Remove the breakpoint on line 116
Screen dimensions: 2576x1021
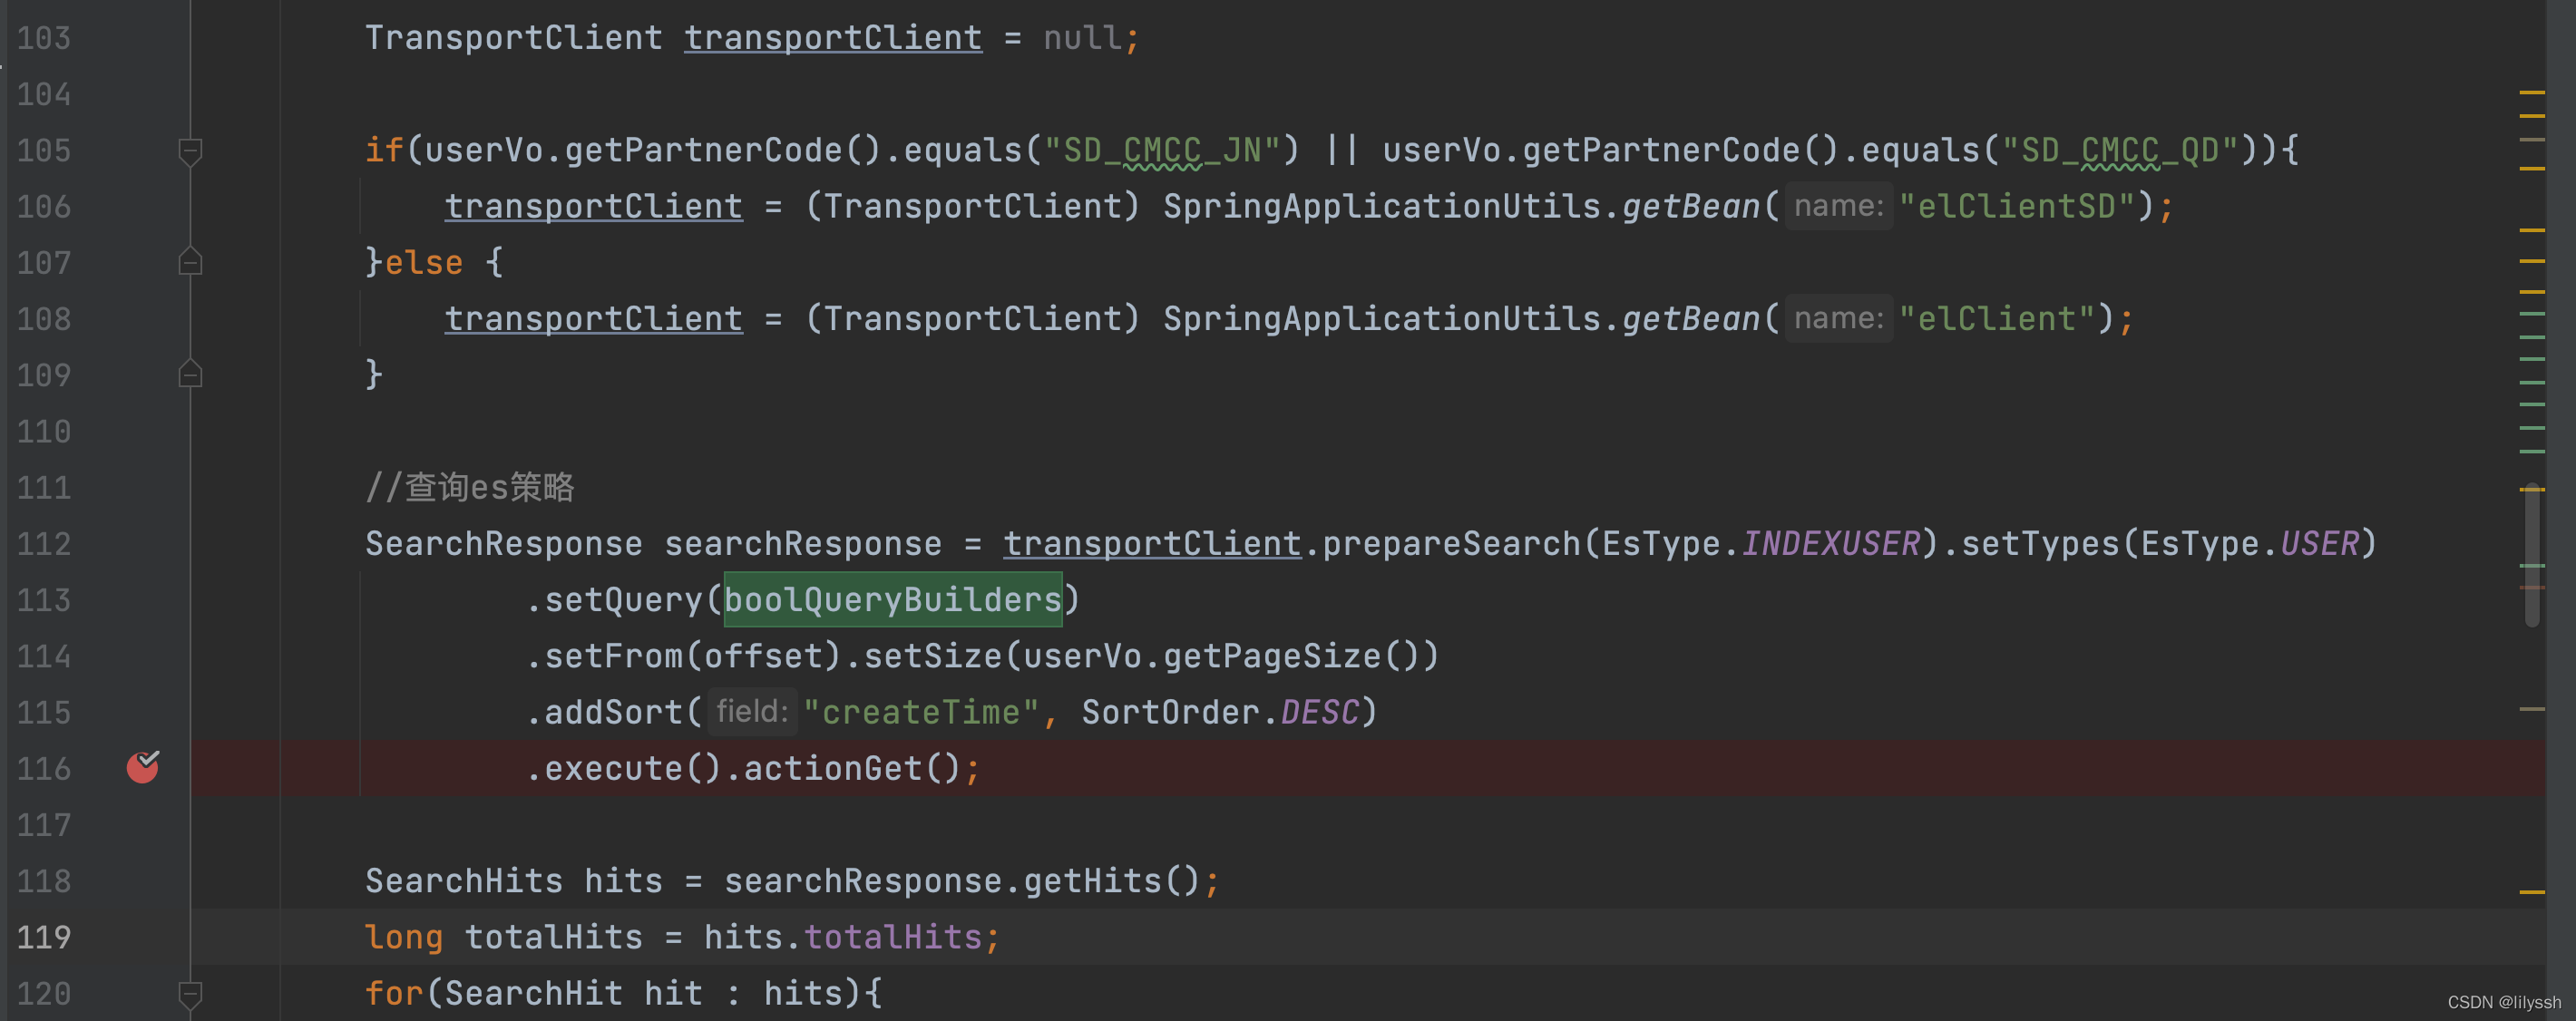[x=142, y=767]
